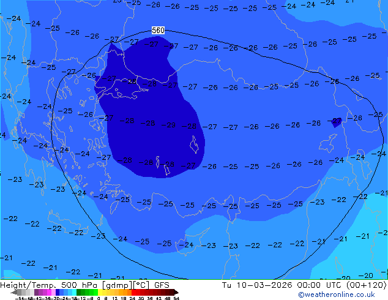Click the dark brown right arrow end of legend
Viewport: 388px width, 300px height.
(176, 292)
